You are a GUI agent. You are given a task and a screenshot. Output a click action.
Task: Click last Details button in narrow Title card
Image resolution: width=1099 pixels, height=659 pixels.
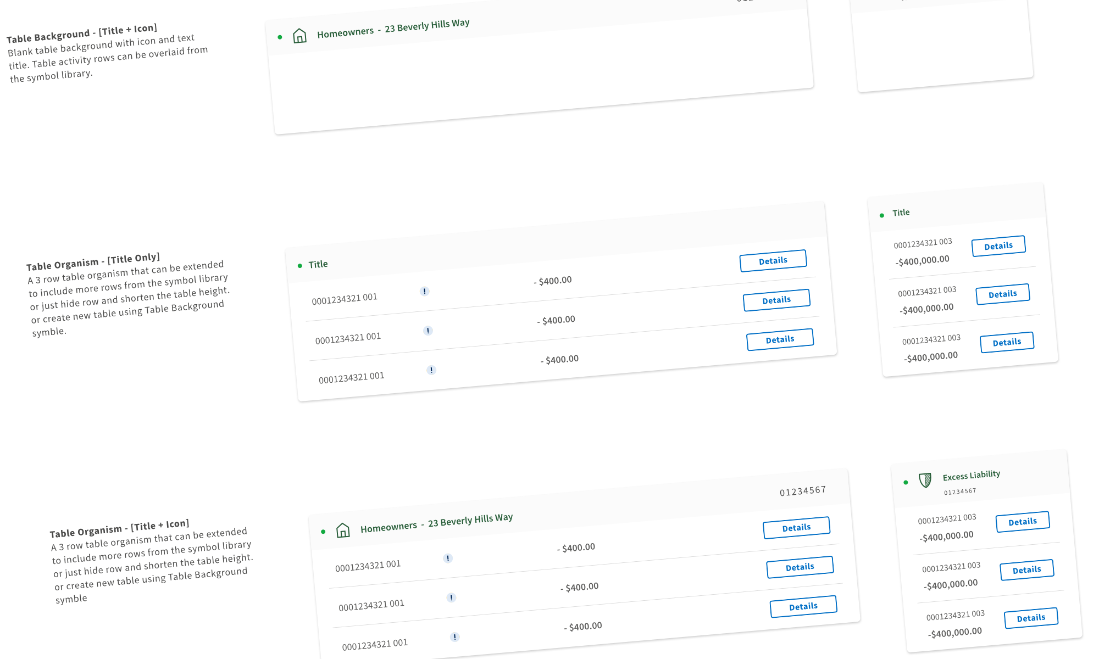point(1007,342)
